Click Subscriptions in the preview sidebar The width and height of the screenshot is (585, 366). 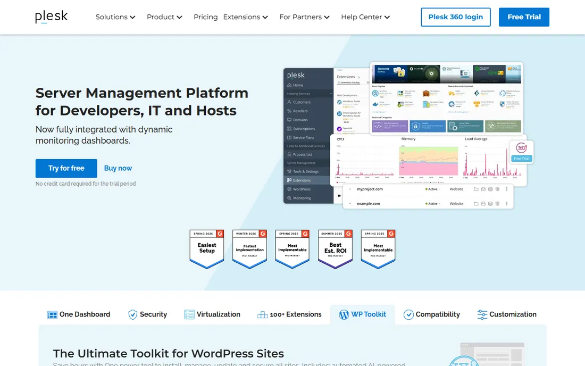click(301, 129)
